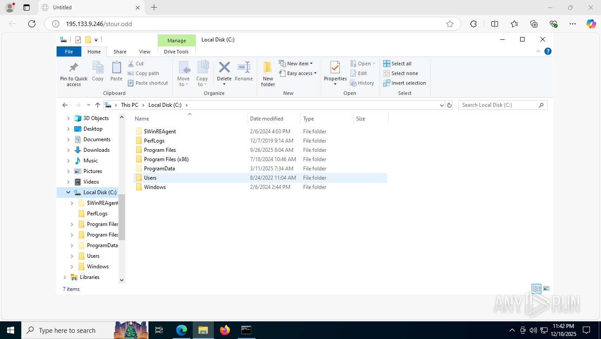Click Select all
The image size is (601, 339).
point(397,64)
